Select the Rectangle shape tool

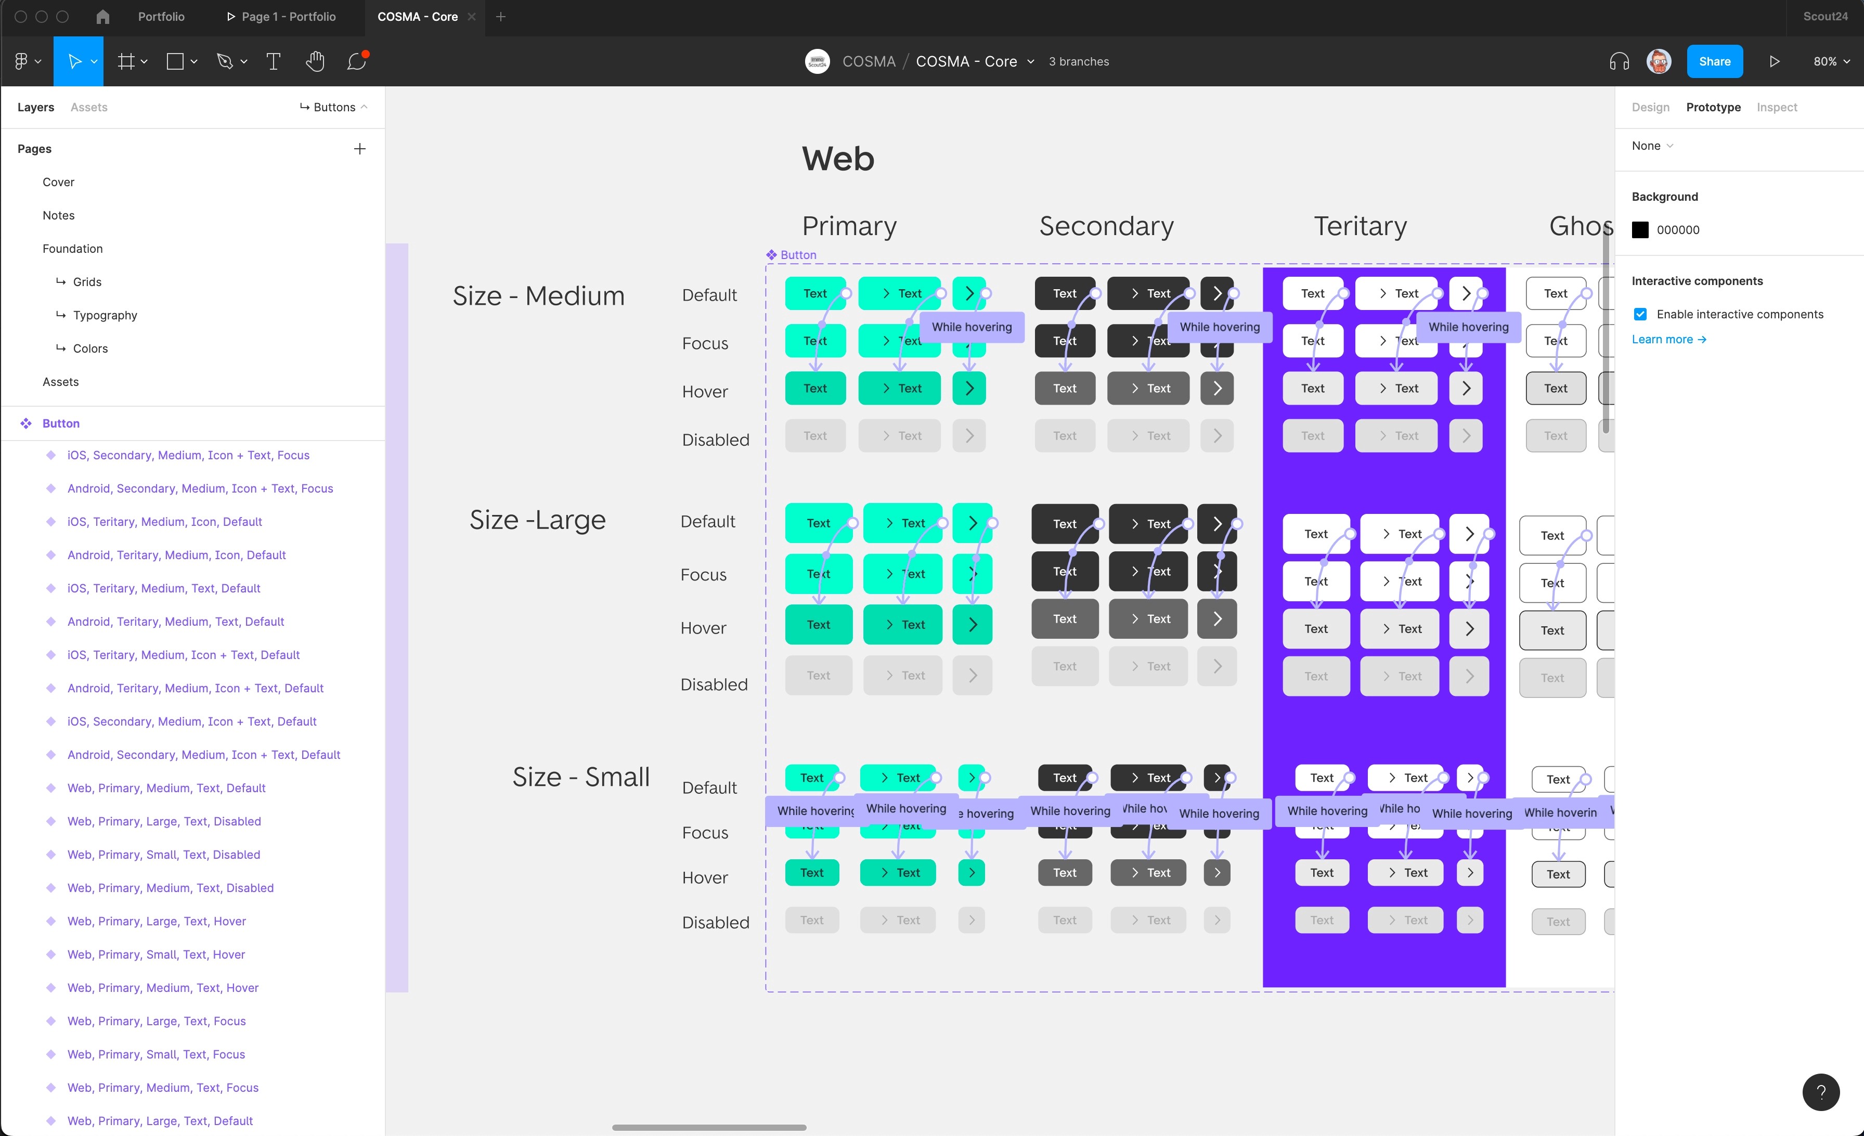pos(175,61)
